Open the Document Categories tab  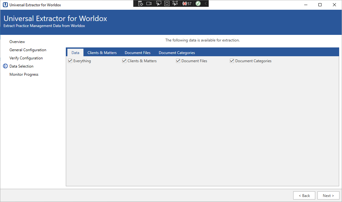(x=177, y=53)
